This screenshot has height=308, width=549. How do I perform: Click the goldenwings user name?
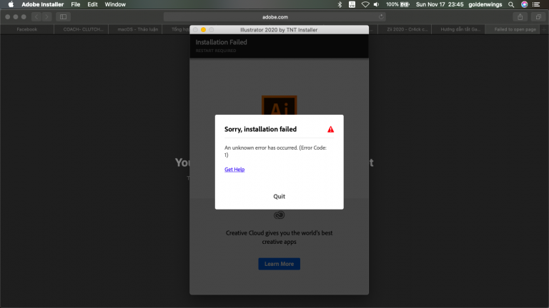tap(485, 4)
